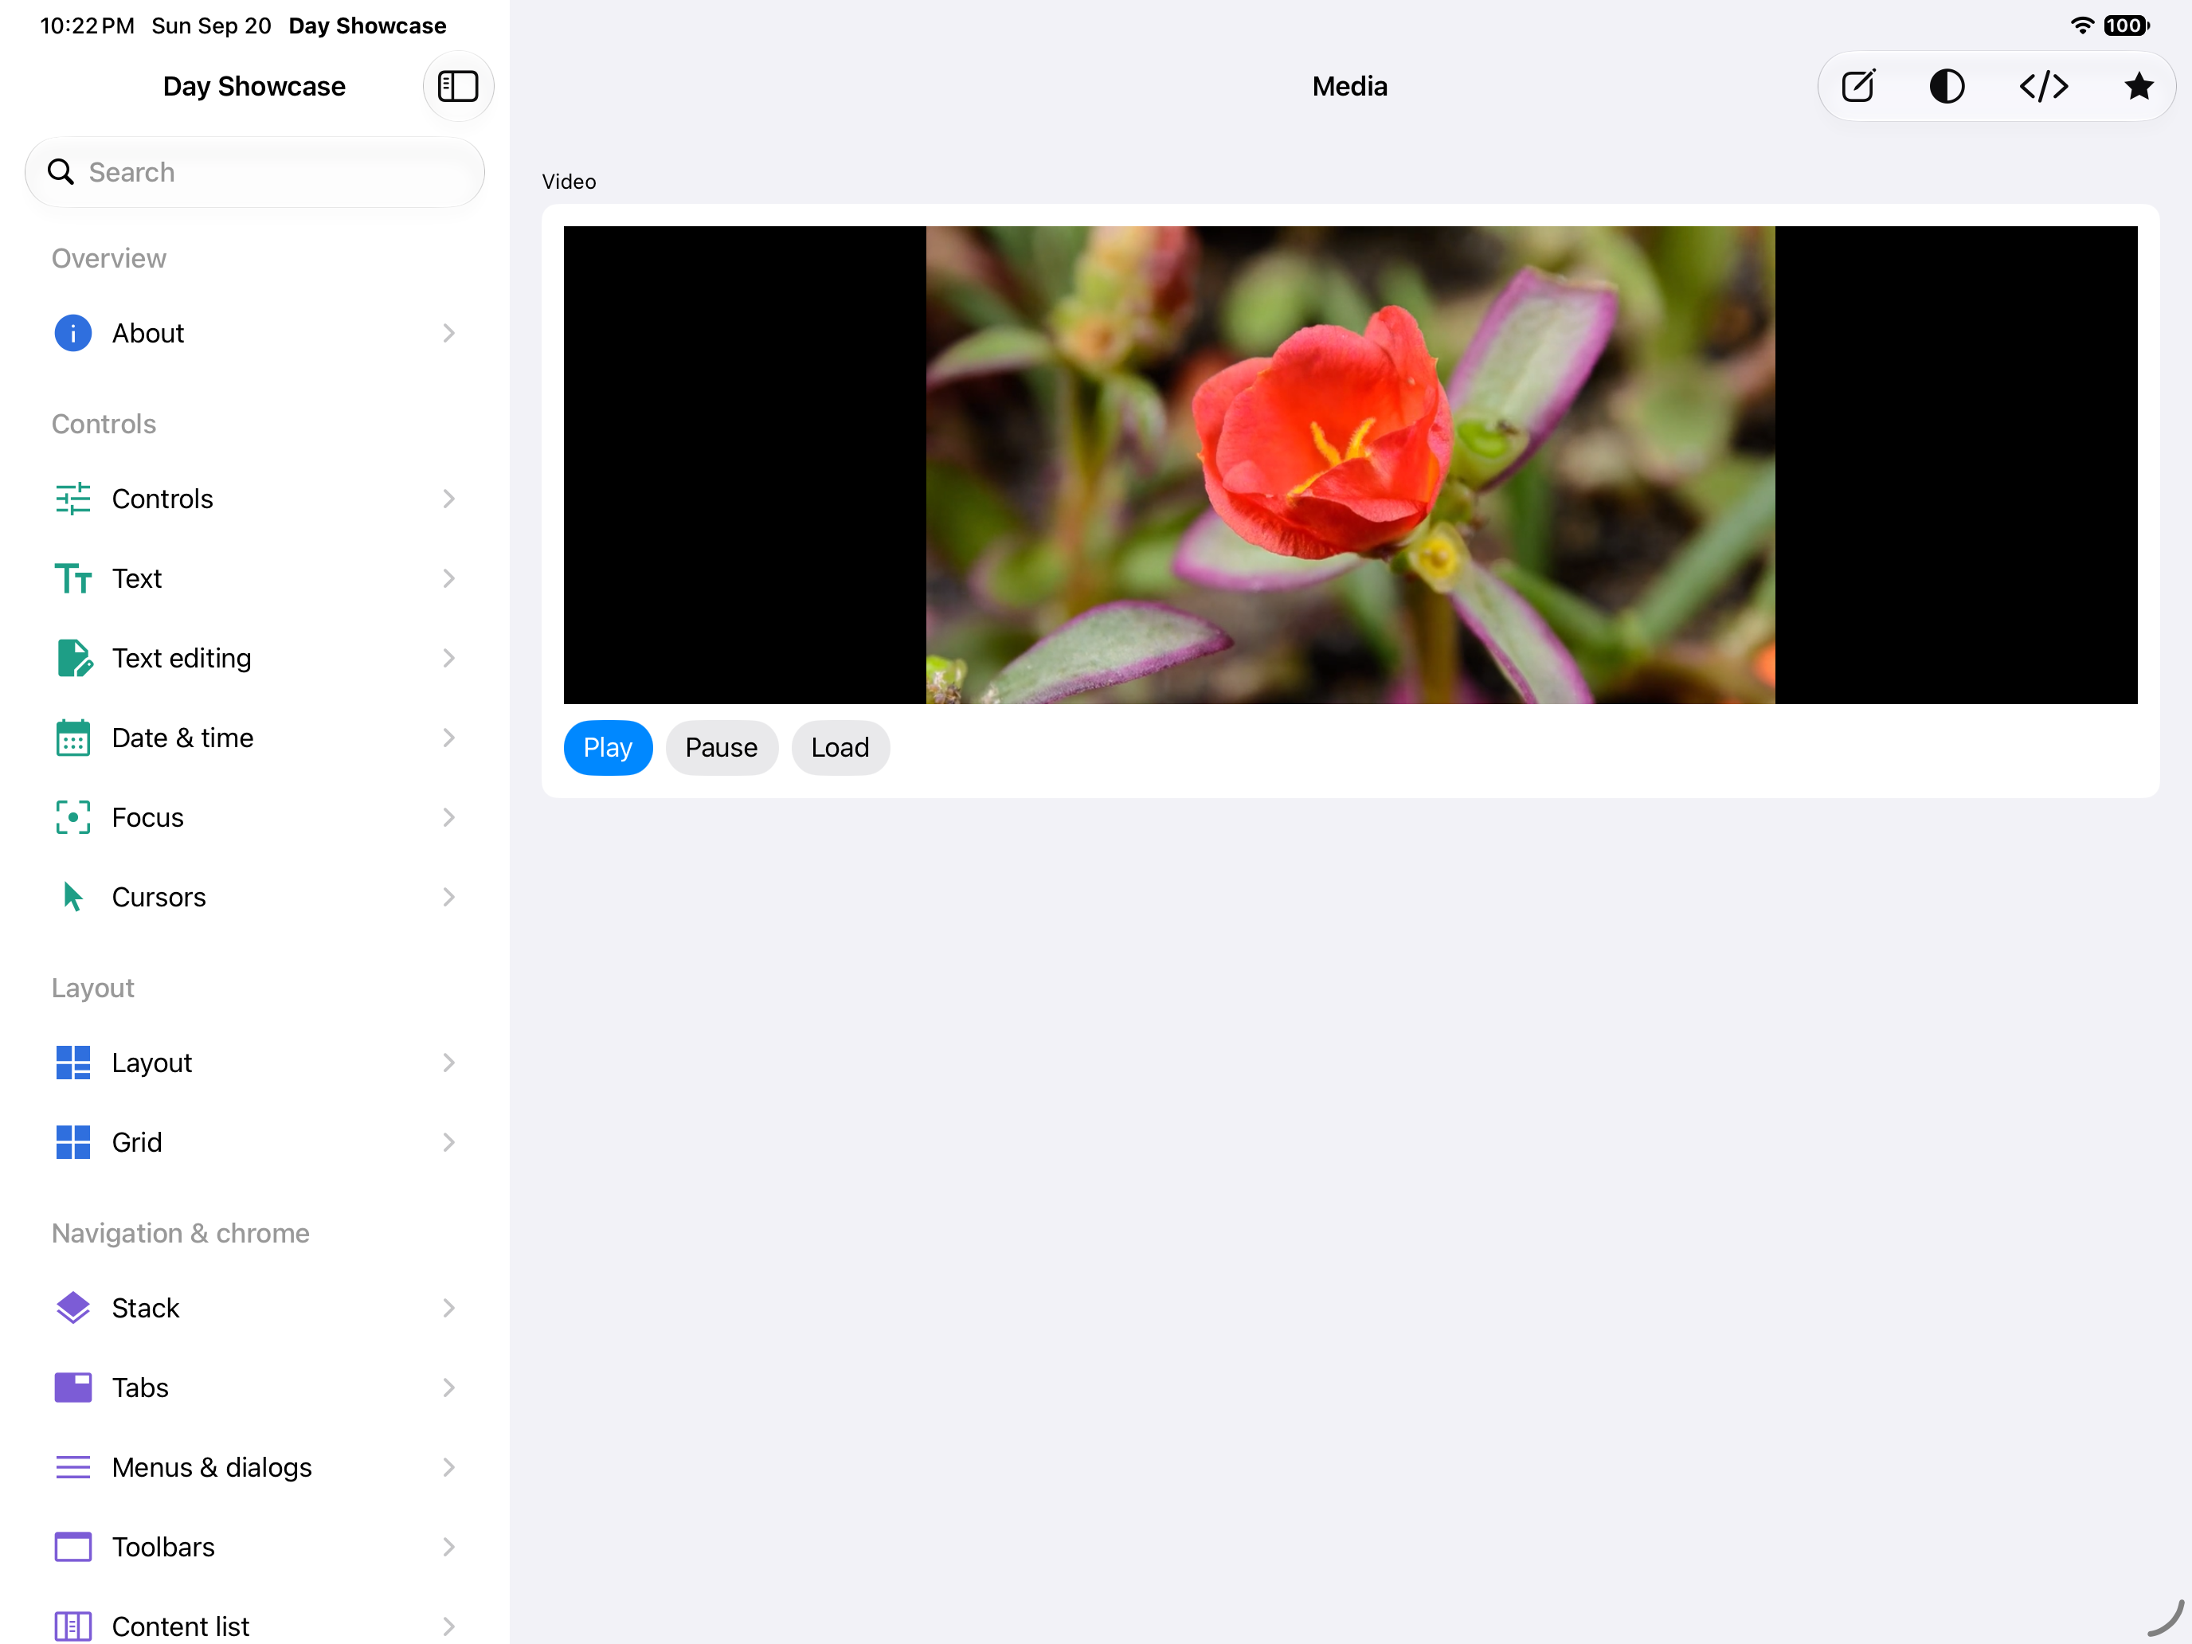Click into the Search field
The height and width of the screenshot is (1644, 2192).
255,172
